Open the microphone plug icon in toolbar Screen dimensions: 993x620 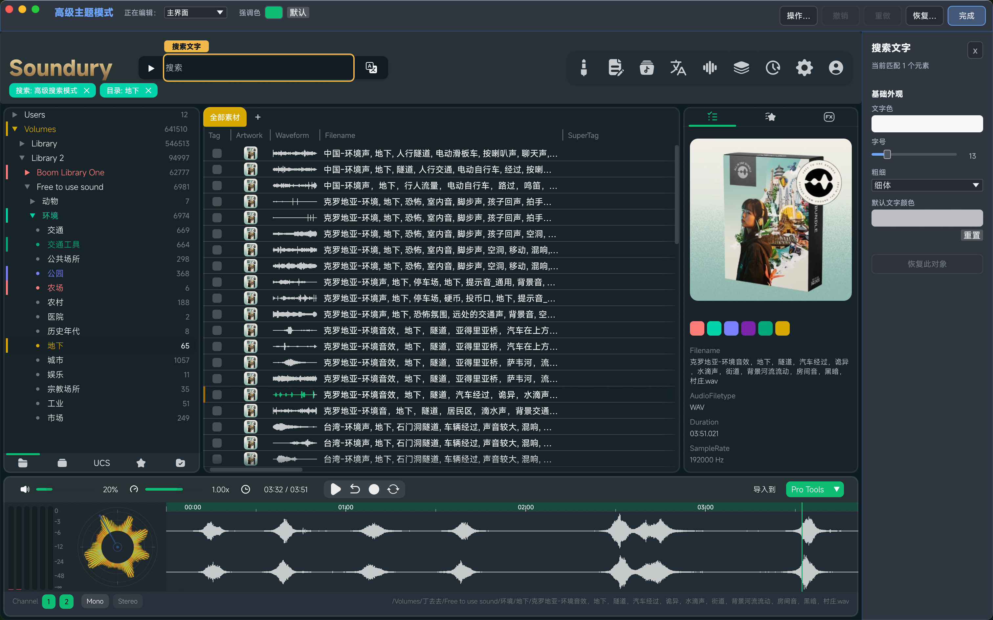[x=584, y=68]
